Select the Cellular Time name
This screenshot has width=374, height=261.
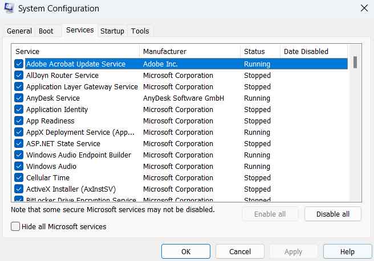coord(48,178)
